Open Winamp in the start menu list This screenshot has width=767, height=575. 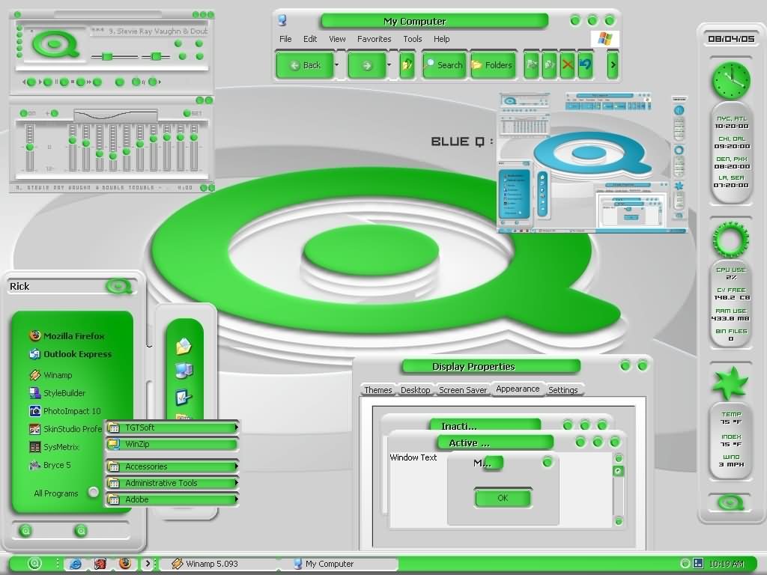[51, 375]
